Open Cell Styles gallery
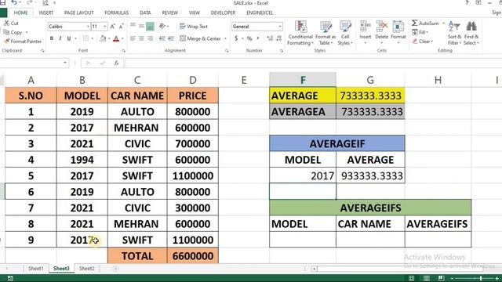The height and width of the screenshot is (282, 502). (x=345, y=33)
